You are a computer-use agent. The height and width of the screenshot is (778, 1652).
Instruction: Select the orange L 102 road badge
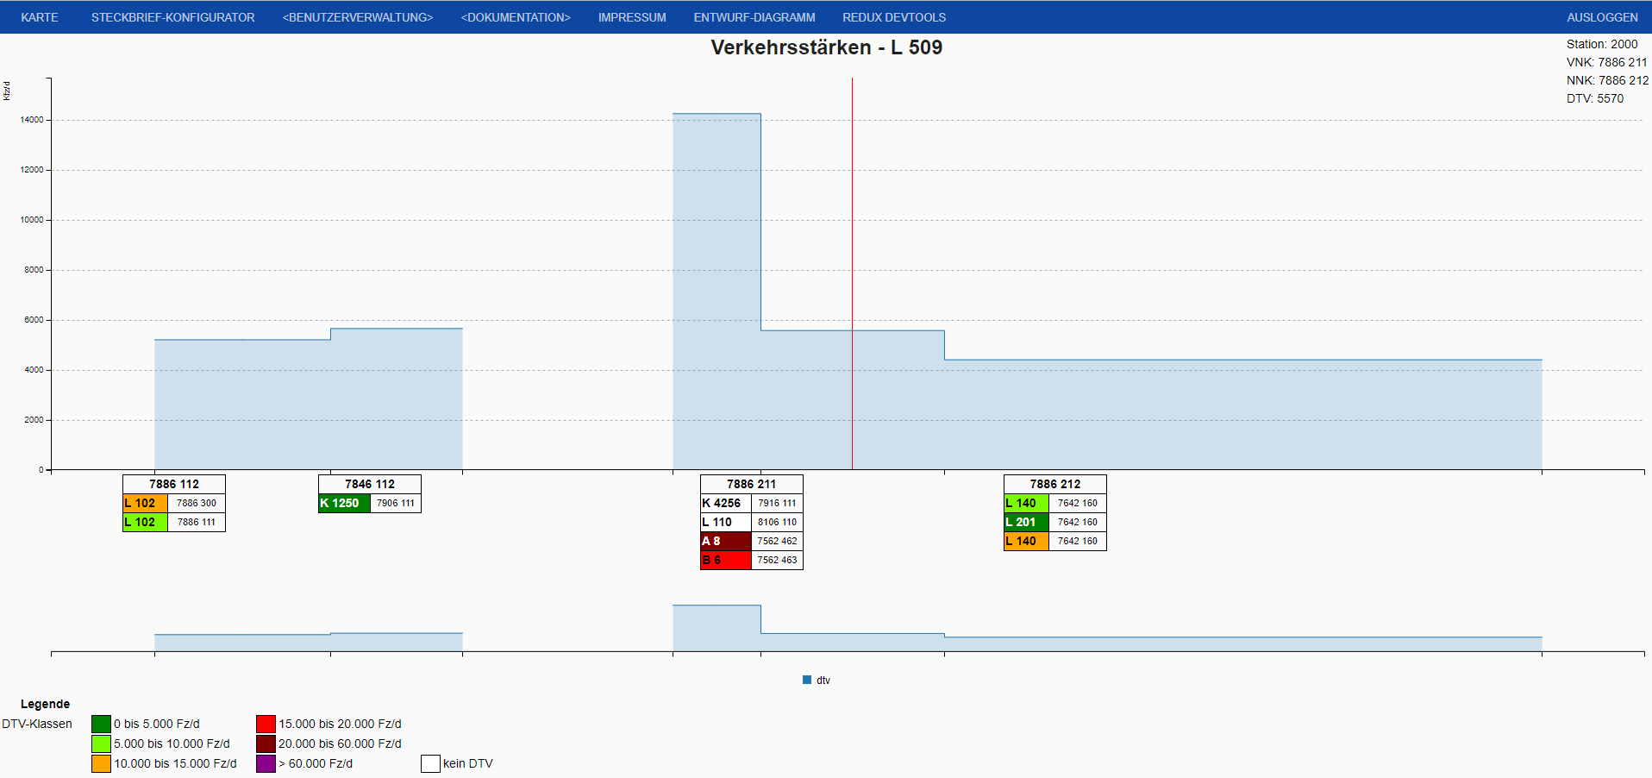(142, 503)
